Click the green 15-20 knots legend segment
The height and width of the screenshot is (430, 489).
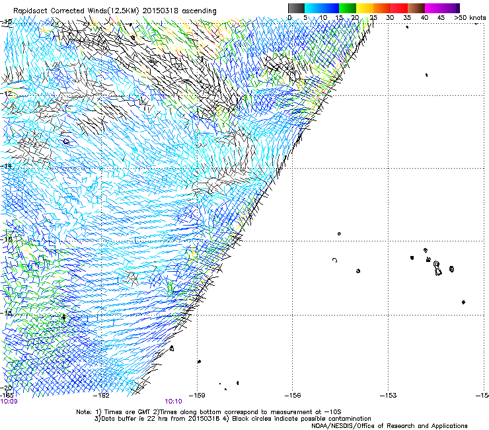(348, 8)
